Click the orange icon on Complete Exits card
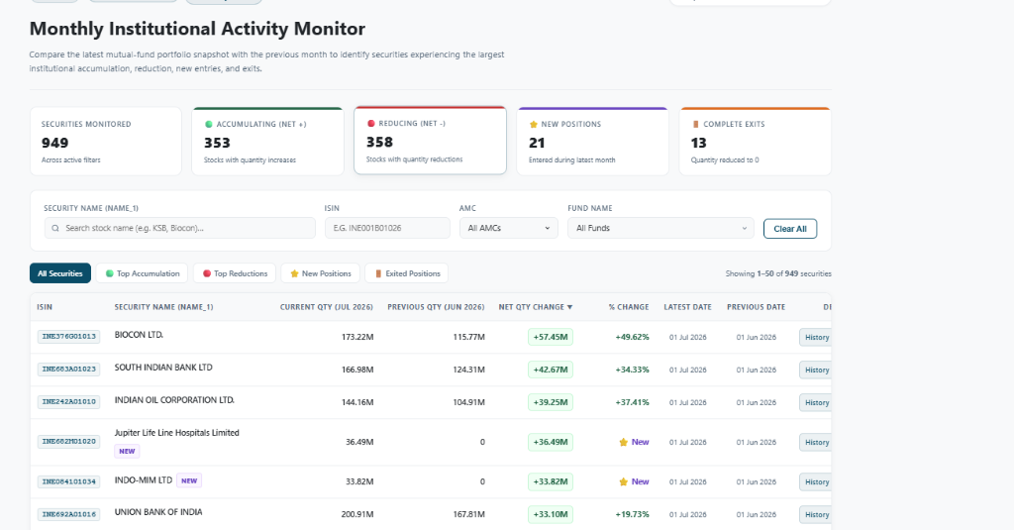 tap(696, 124)
